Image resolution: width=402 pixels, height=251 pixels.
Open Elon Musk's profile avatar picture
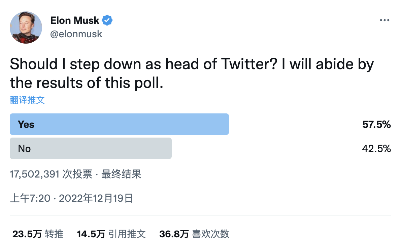pos(26,28)
